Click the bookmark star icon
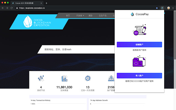 click(157, 8)
